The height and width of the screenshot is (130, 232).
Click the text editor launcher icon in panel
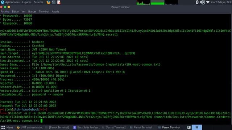point(59,2)
